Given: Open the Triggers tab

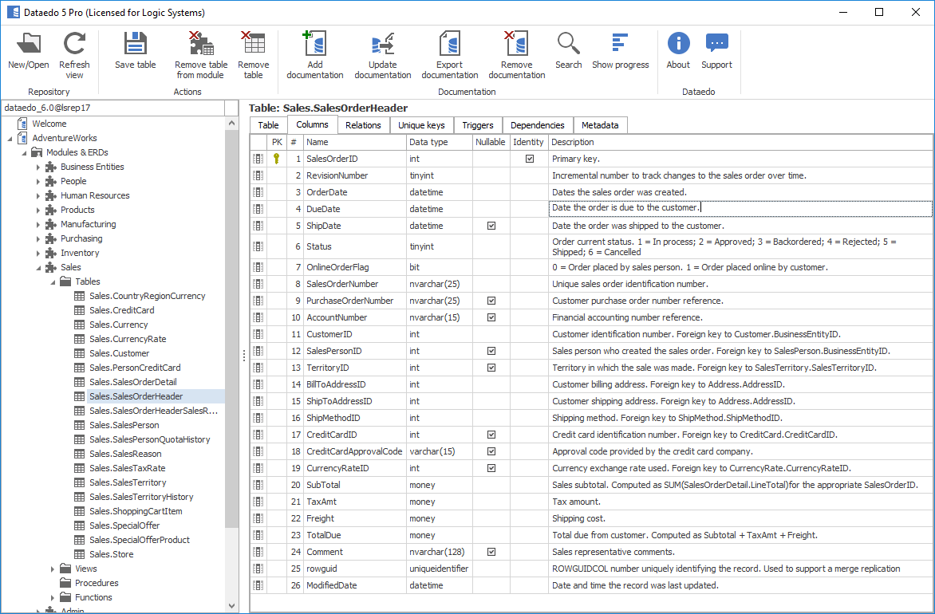Looking at the screenshot, I should [x=478, y=125].
